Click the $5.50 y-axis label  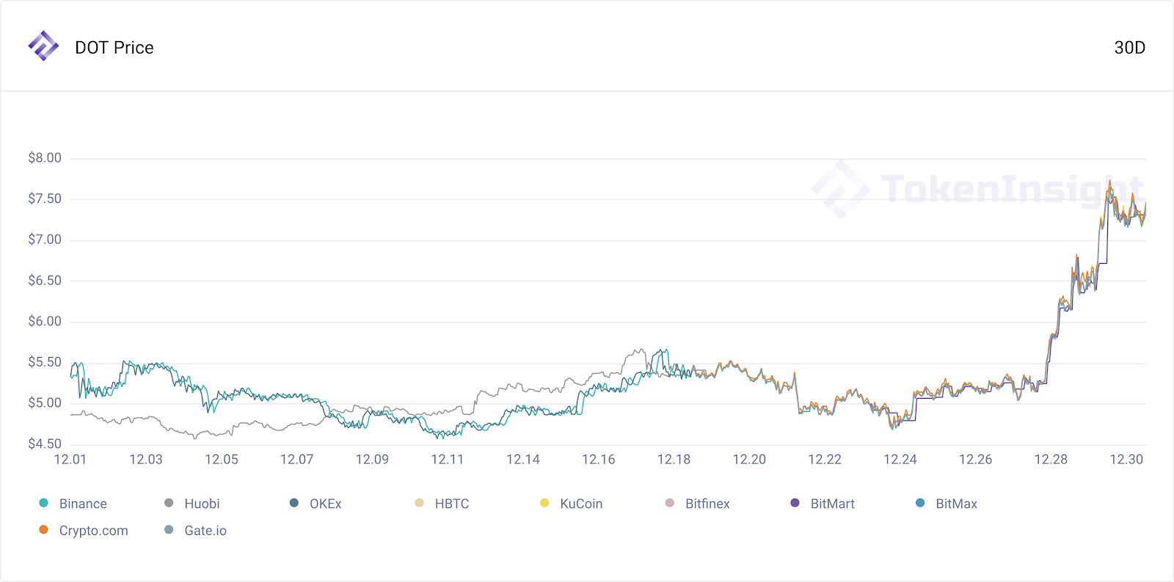click(45, 362)
